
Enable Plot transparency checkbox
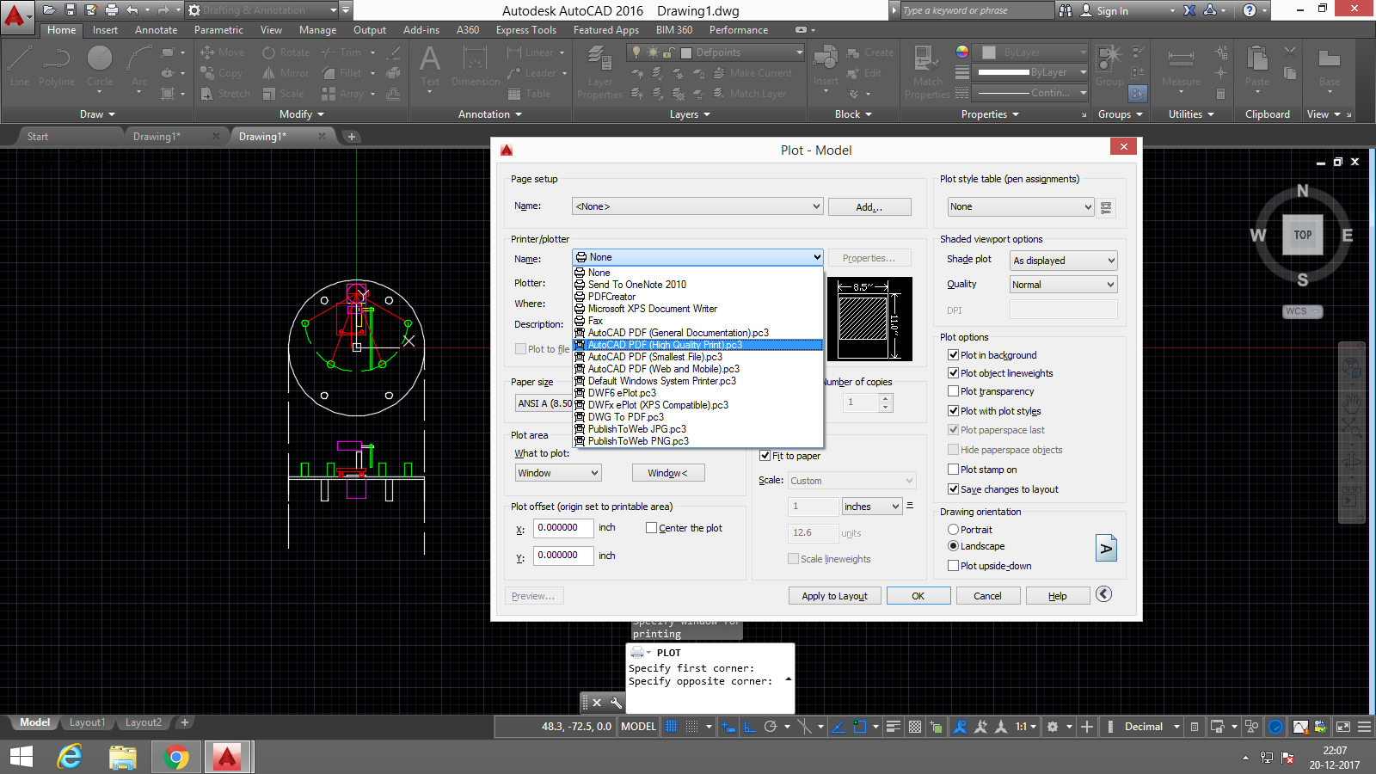pos(953,391)
